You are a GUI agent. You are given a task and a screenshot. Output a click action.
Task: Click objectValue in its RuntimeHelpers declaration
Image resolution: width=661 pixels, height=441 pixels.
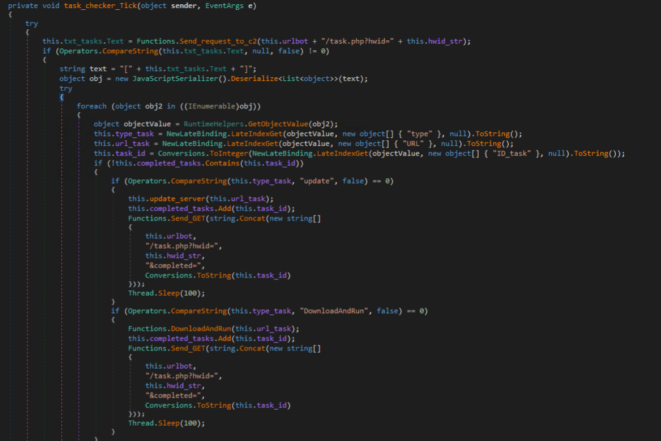(x=147, y=124)
